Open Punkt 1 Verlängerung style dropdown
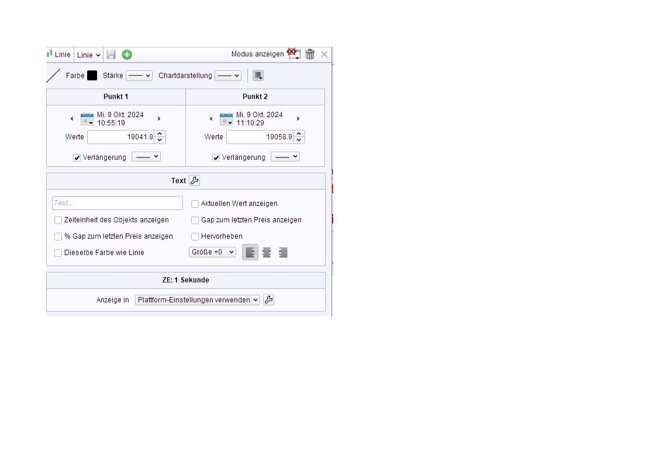Screen dimensions: 656x464 pyautogui.click(x=146, y=157)
